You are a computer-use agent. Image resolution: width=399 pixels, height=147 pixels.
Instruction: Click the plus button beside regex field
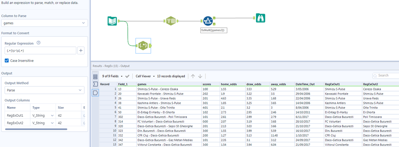81,51
